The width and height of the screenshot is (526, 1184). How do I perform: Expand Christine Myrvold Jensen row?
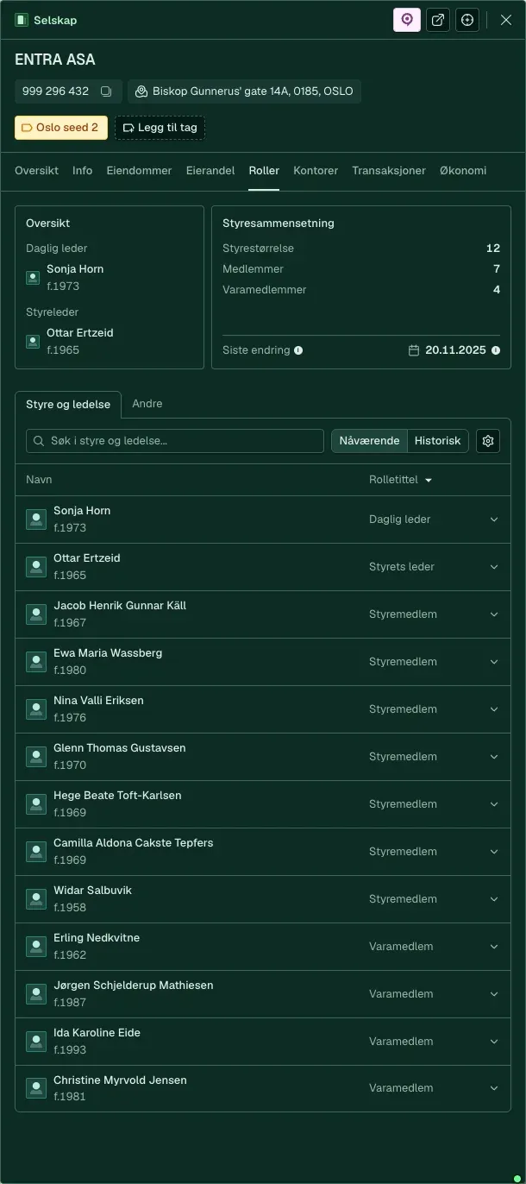pos(494,1088)
